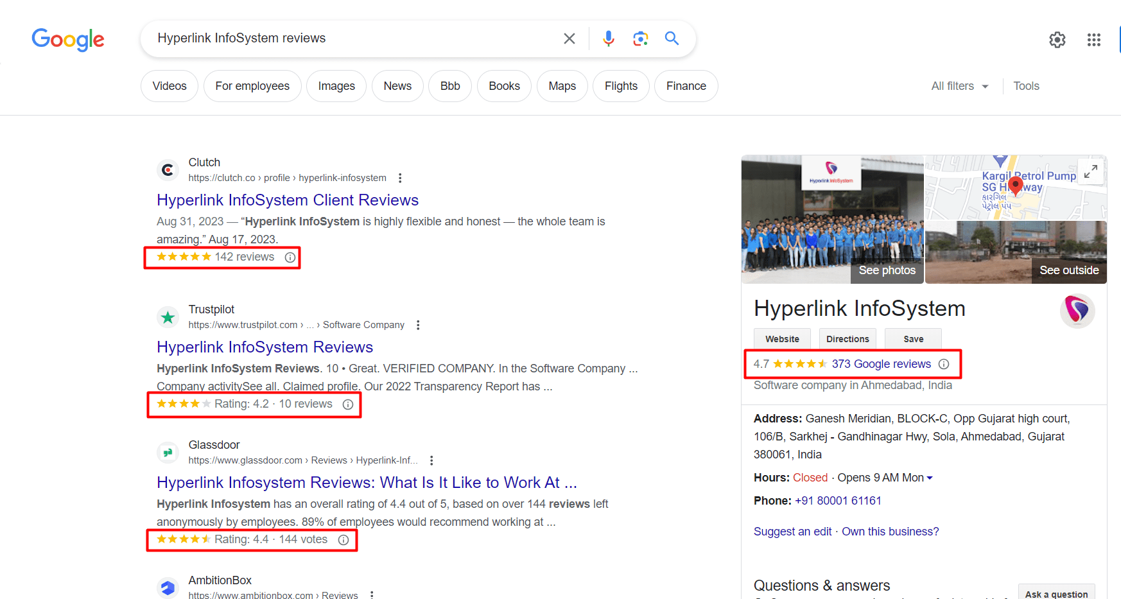Select the Images filter chip
Viewport: 1121px width, 599px height.
[336, 86]
